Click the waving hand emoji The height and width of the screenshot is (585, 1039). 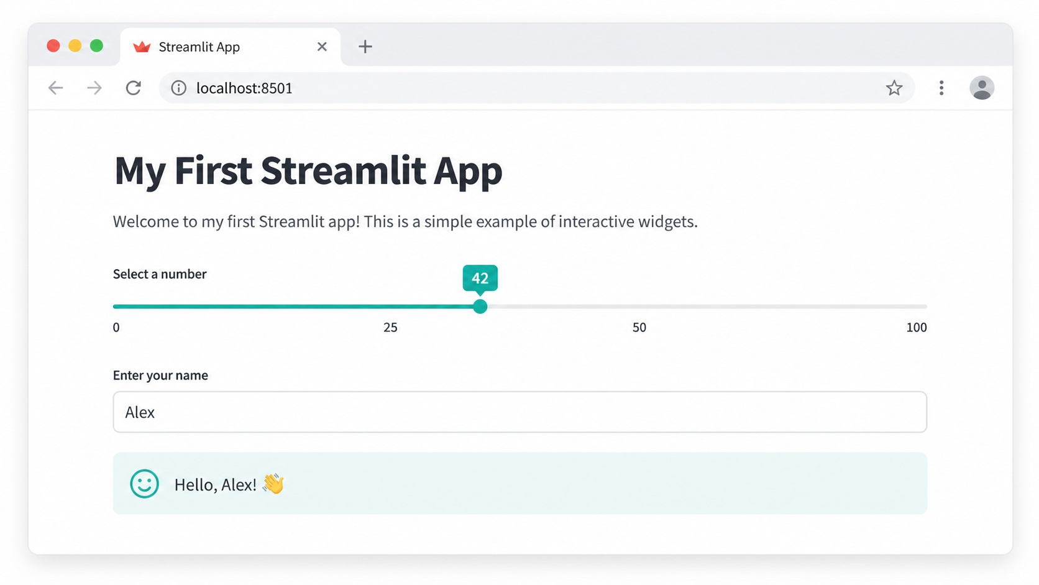[273, 484]
